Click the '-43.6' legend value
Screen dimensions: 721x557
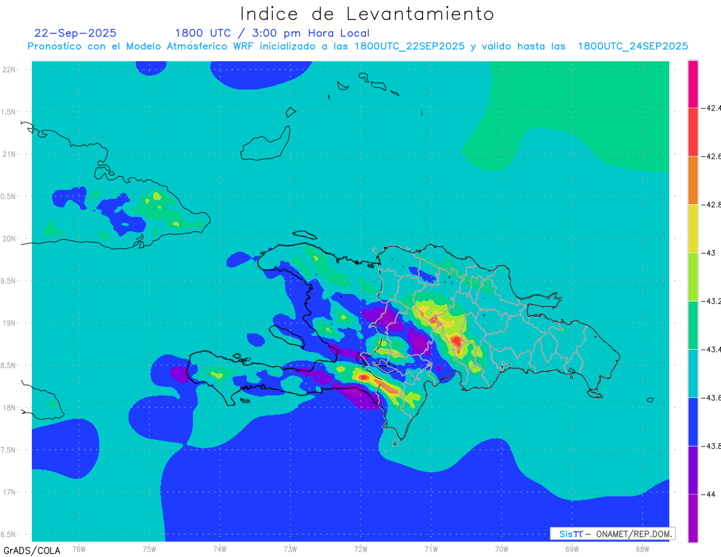click(711, 397)
